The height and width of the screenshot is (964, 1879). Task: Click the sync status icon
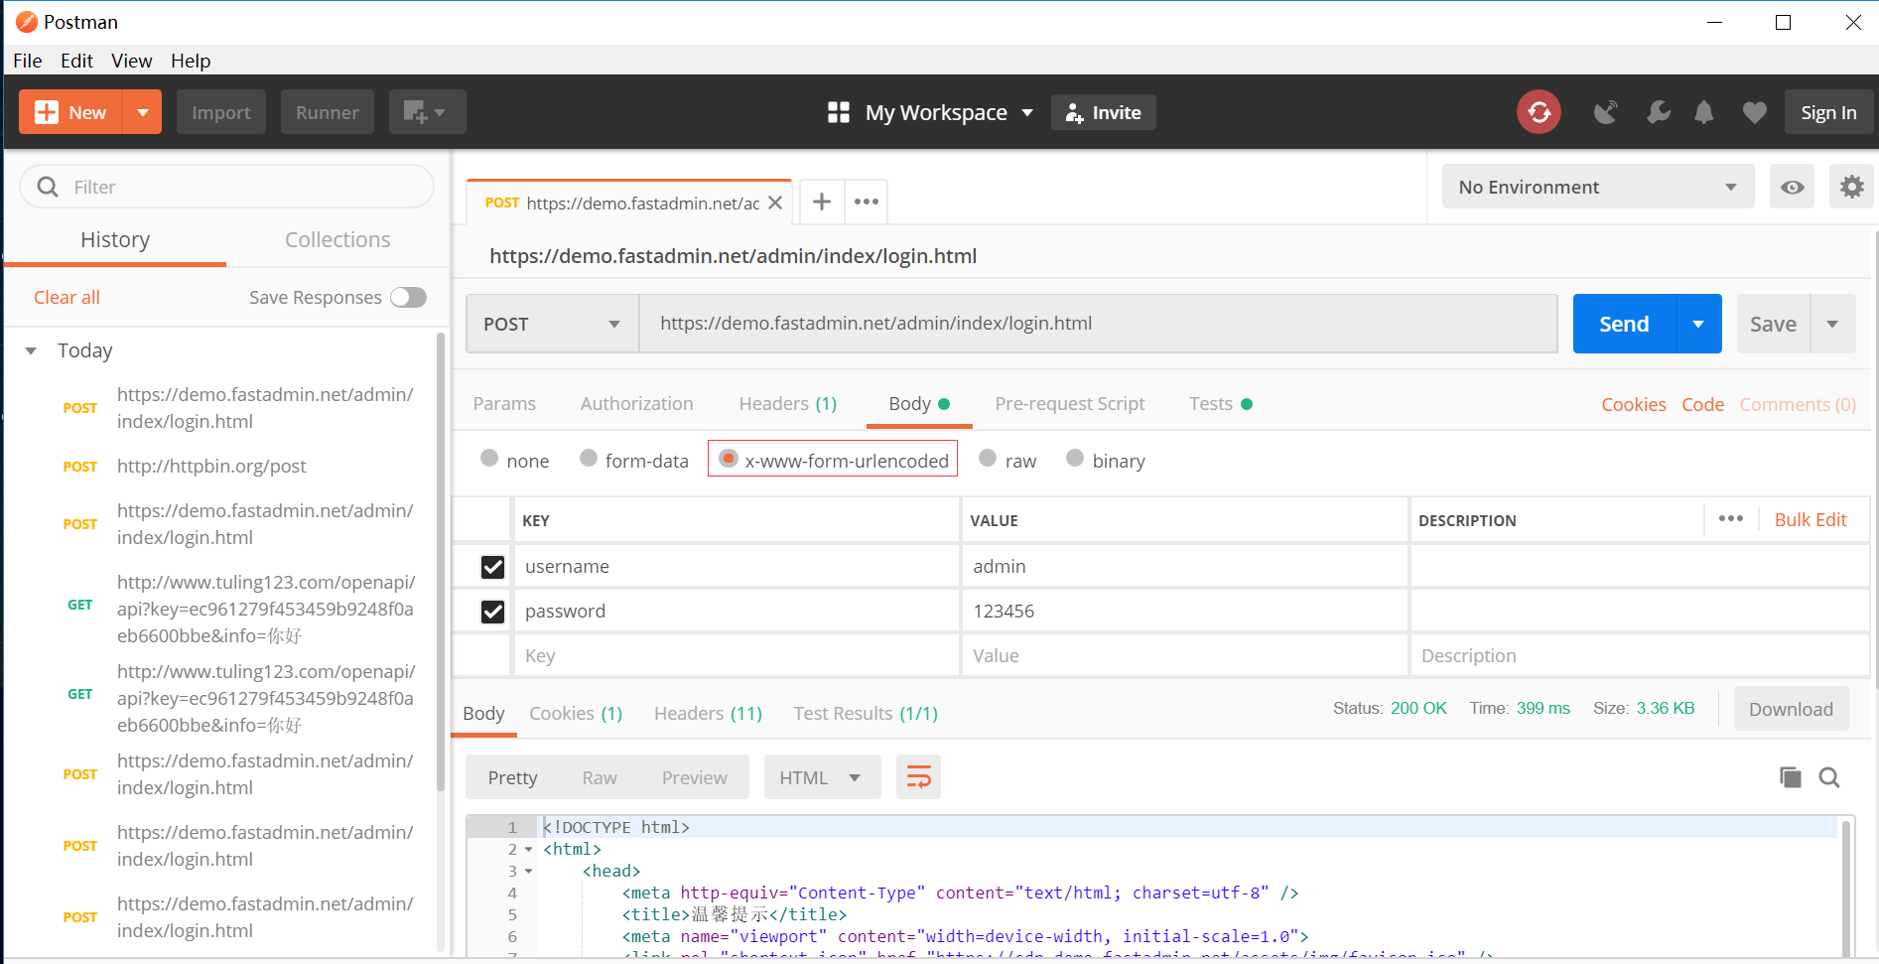pos(1539,112)
